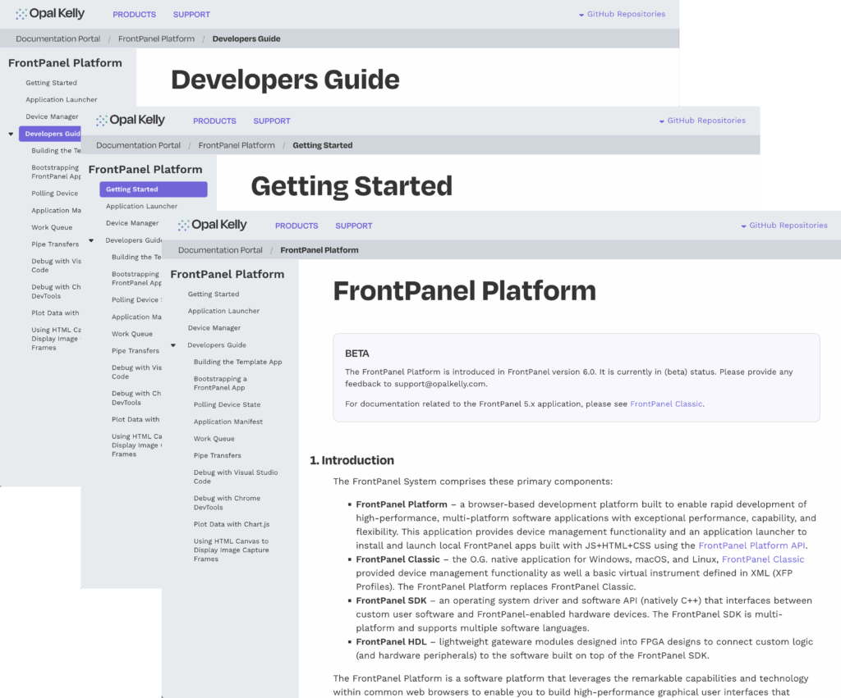Go to Documentation Portal breadcrumb in the Getting Started window
This screenshot has height=698, width=841.
[x=138, y=145]
